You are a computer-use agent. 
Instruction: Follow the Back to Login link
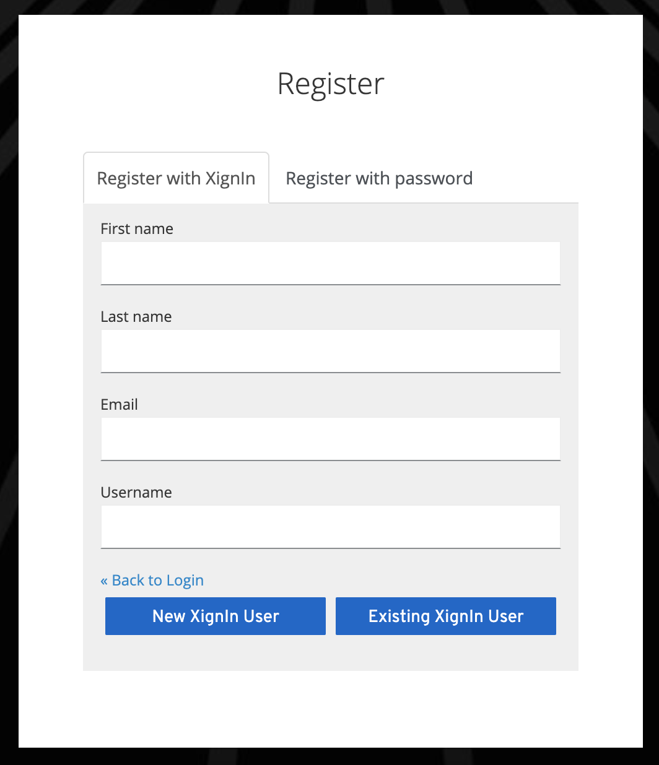[x=157, y=581]
